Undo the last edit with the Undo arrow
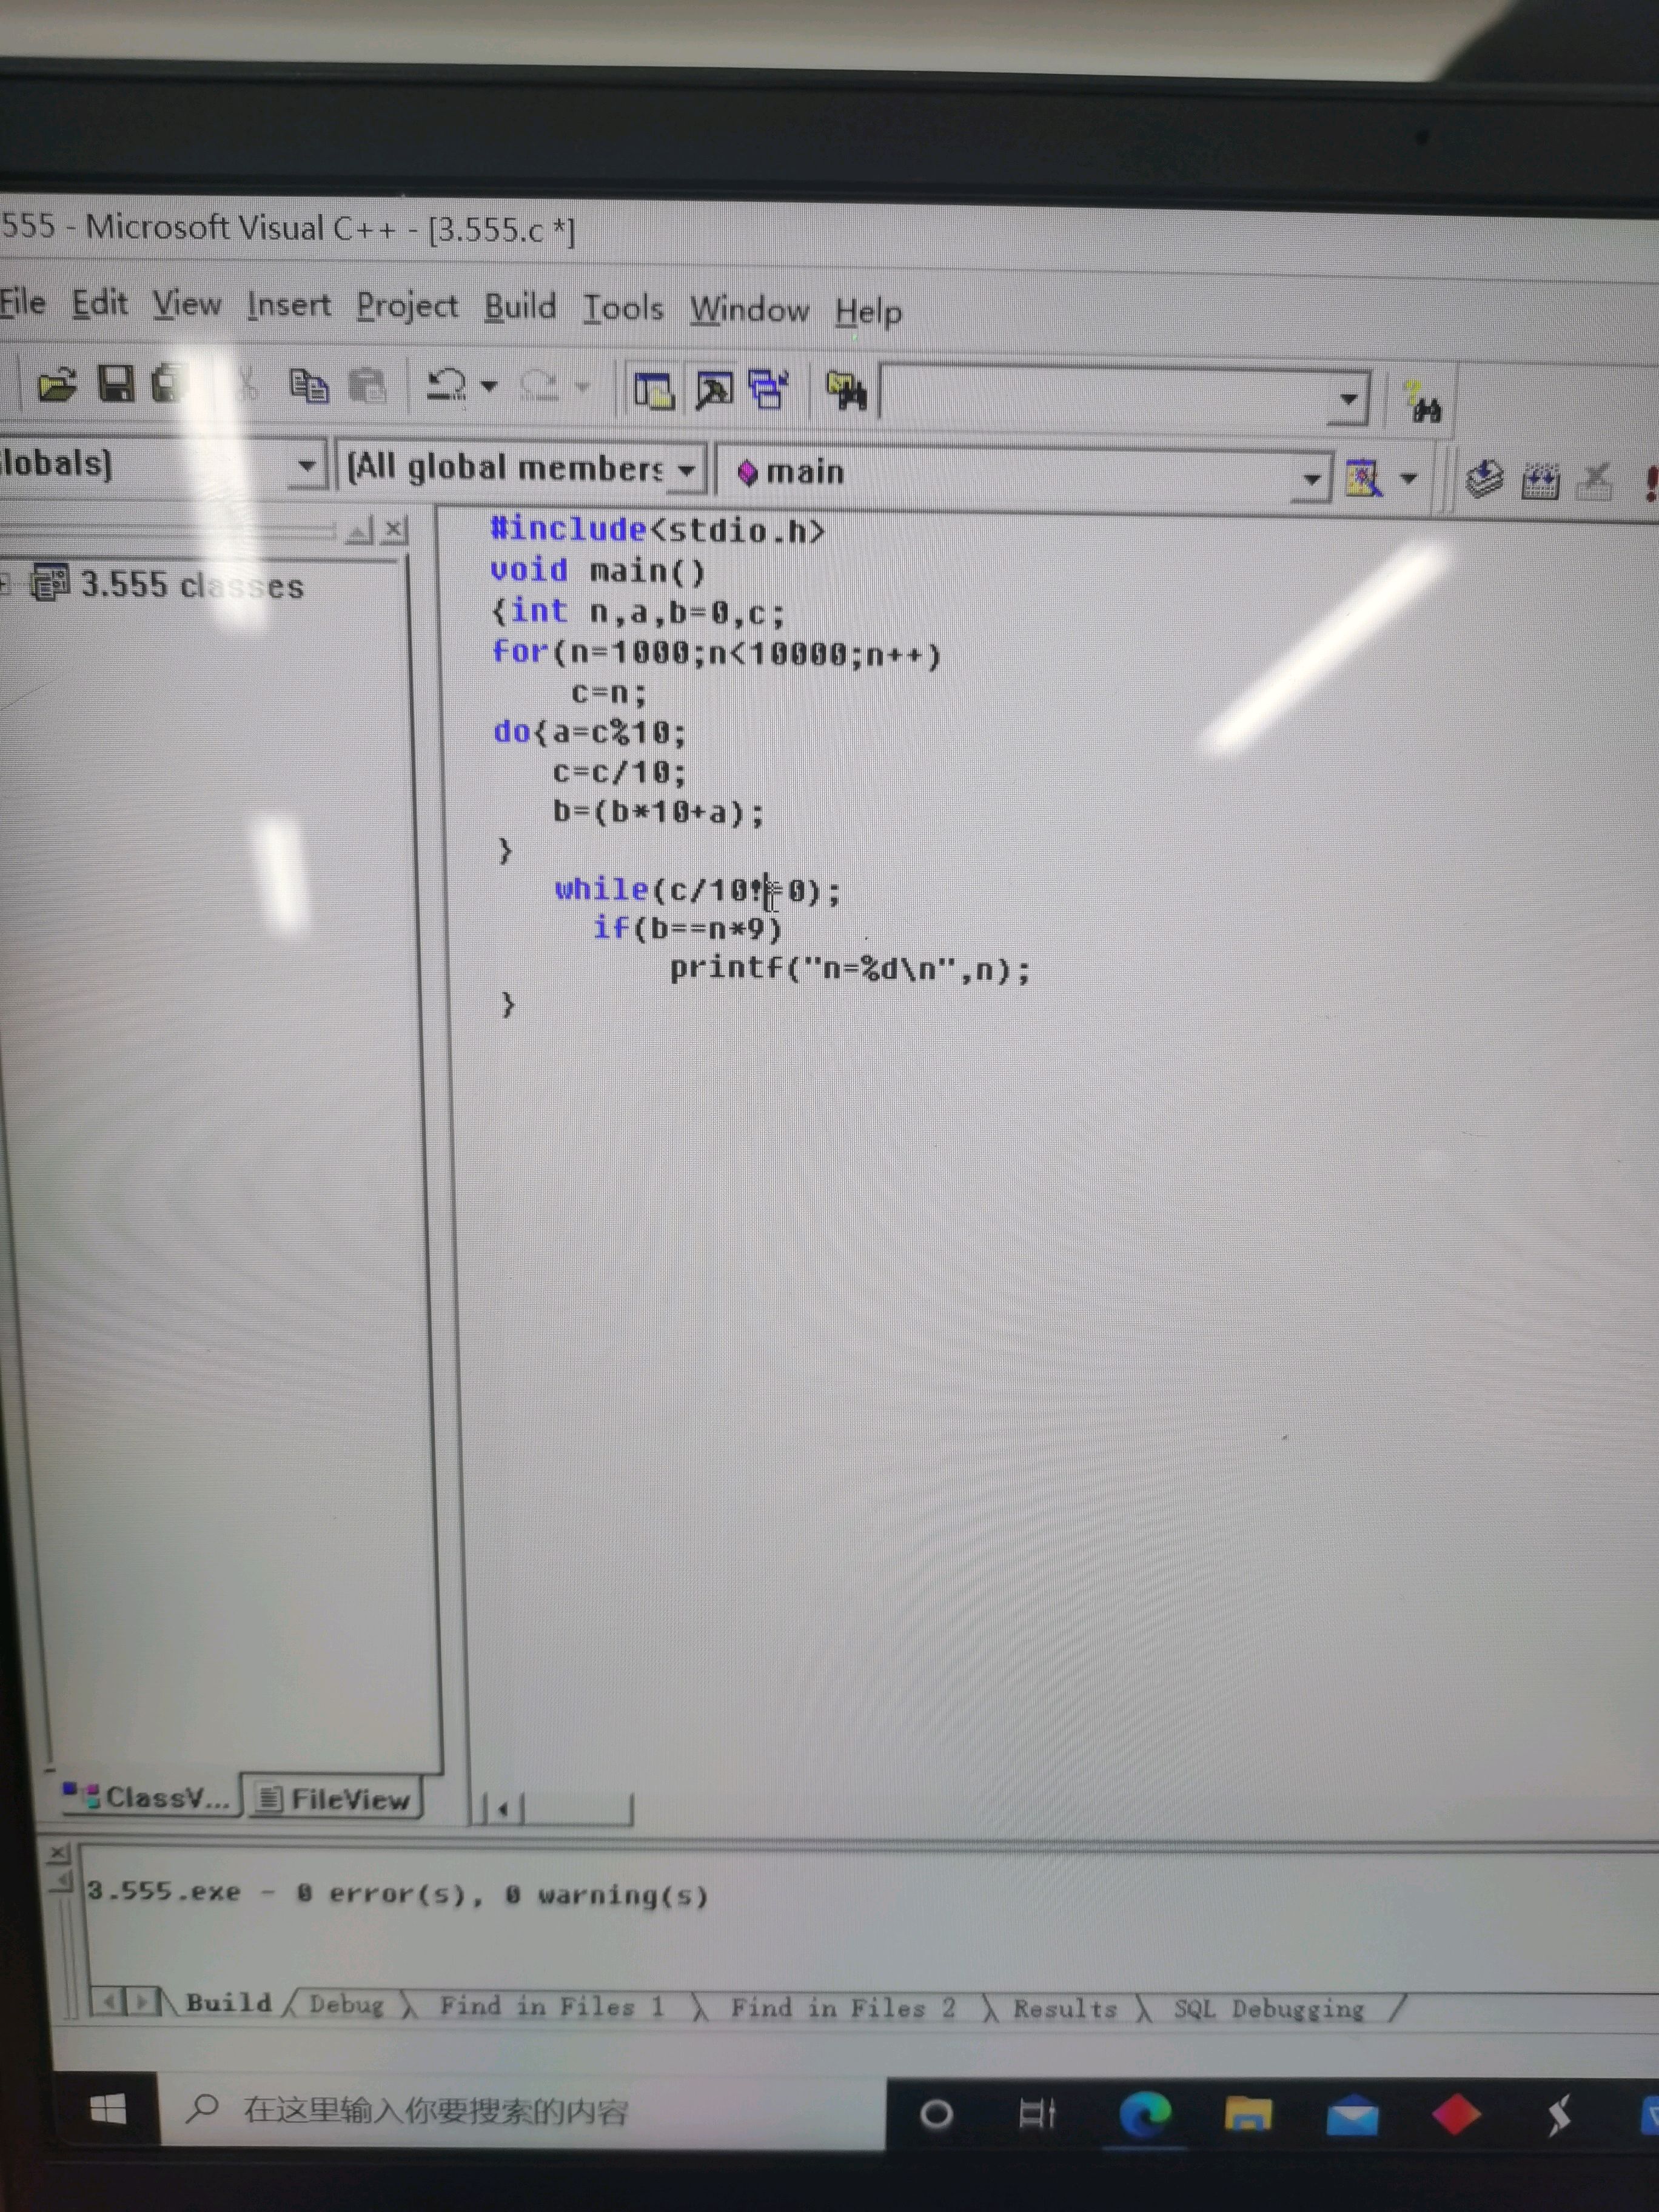This screenshot has height=2212, width=1659. coord(446,386)
